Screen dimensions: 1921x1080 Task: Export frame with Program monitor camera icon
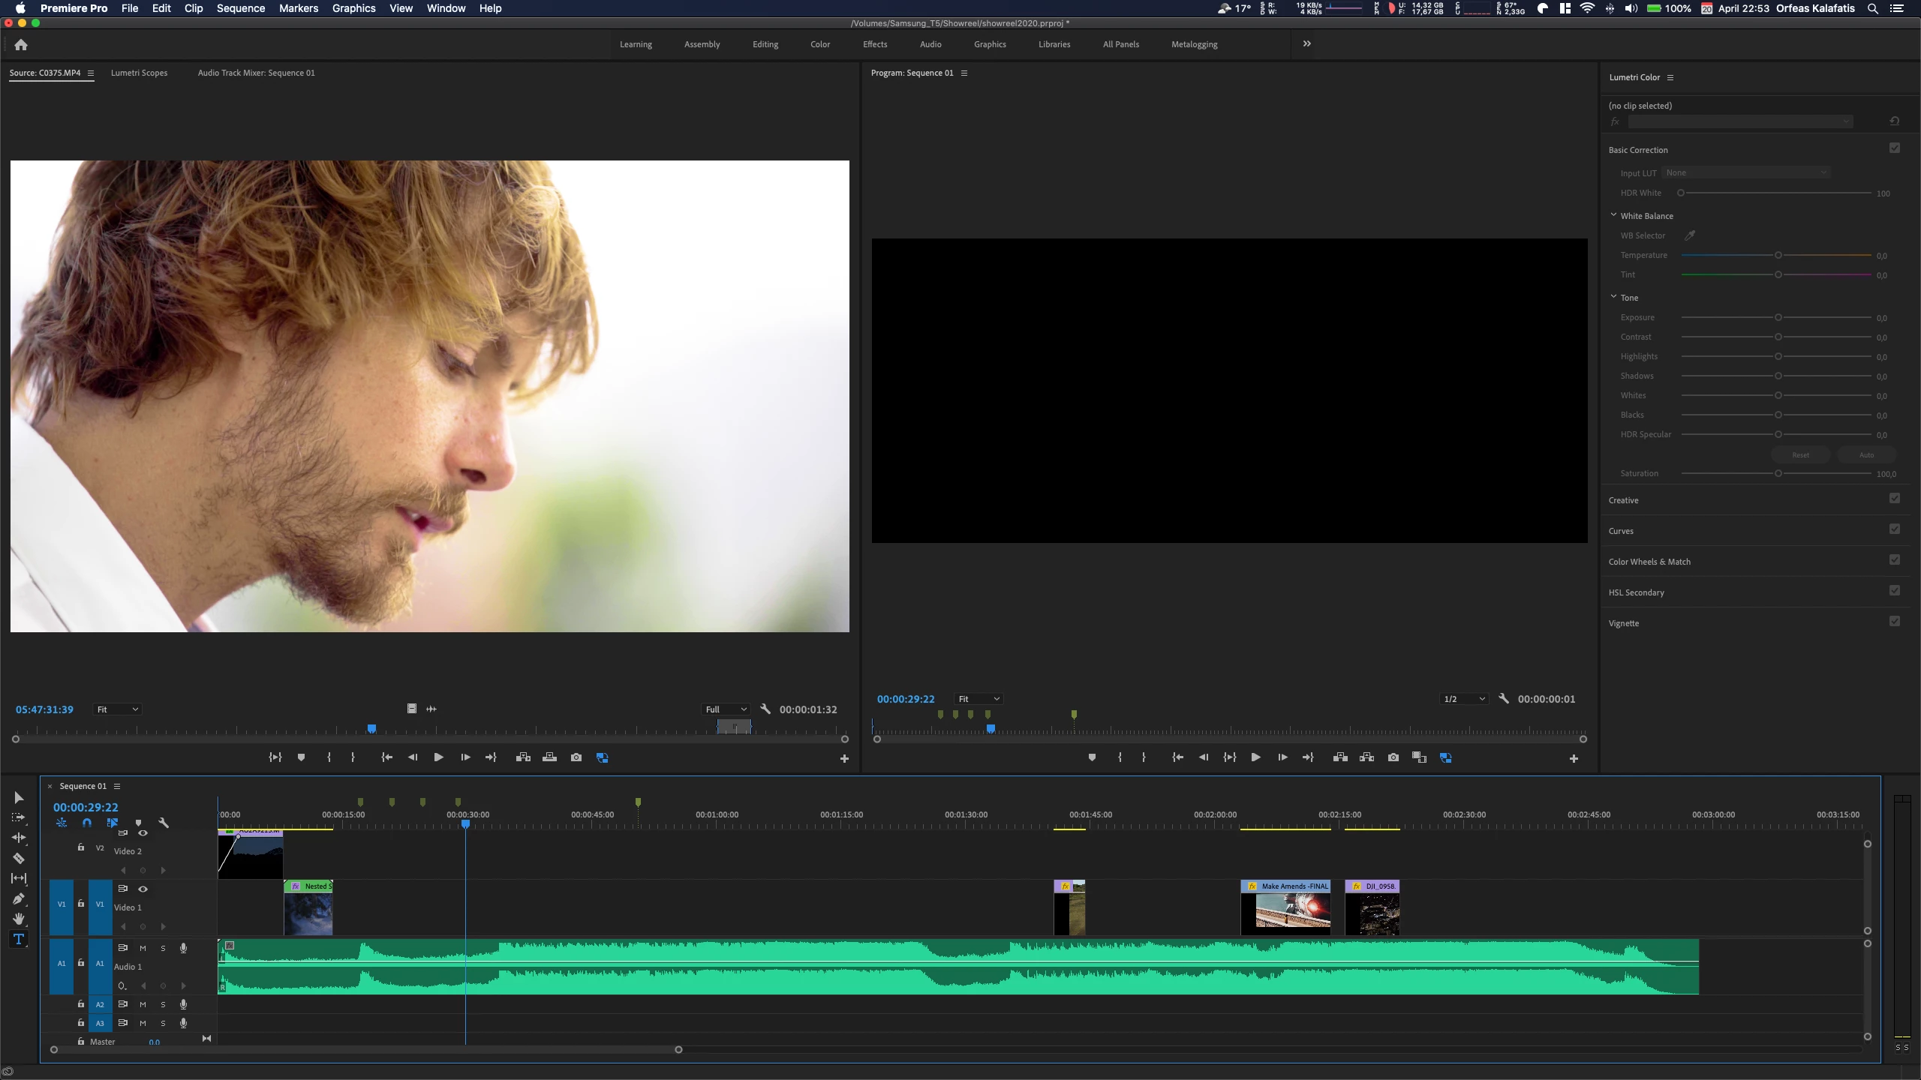[1393, 757]
